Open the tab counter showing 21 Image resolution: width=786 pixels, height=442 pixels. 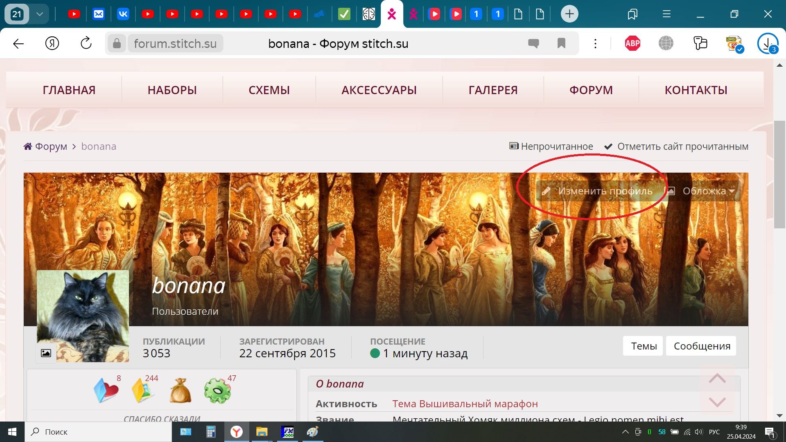click(x=17, y=14)
